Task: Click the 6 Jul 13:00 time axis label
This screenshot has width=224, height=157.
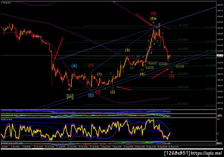Action: point(15,147)
